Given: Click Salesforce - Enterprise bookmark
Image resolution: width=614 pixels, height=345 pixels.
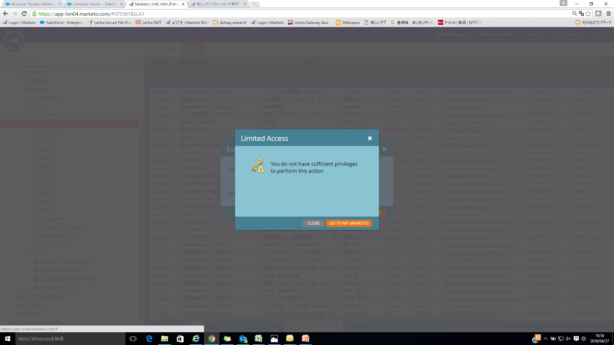Looking at the screenshot, I should pyautogui.click(x=61, y=22).
